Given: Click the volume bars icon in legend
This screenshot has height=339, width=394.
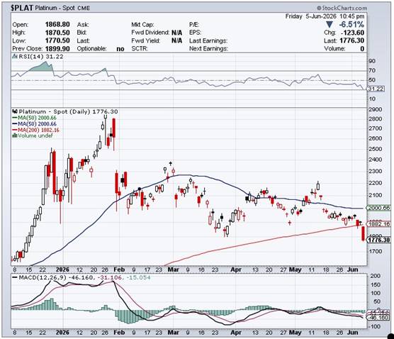Looking at the screenshot, I should click(x=15, y=135).
